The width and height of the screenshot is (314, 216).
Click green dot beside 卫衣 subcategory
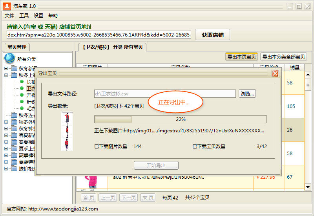22,88
